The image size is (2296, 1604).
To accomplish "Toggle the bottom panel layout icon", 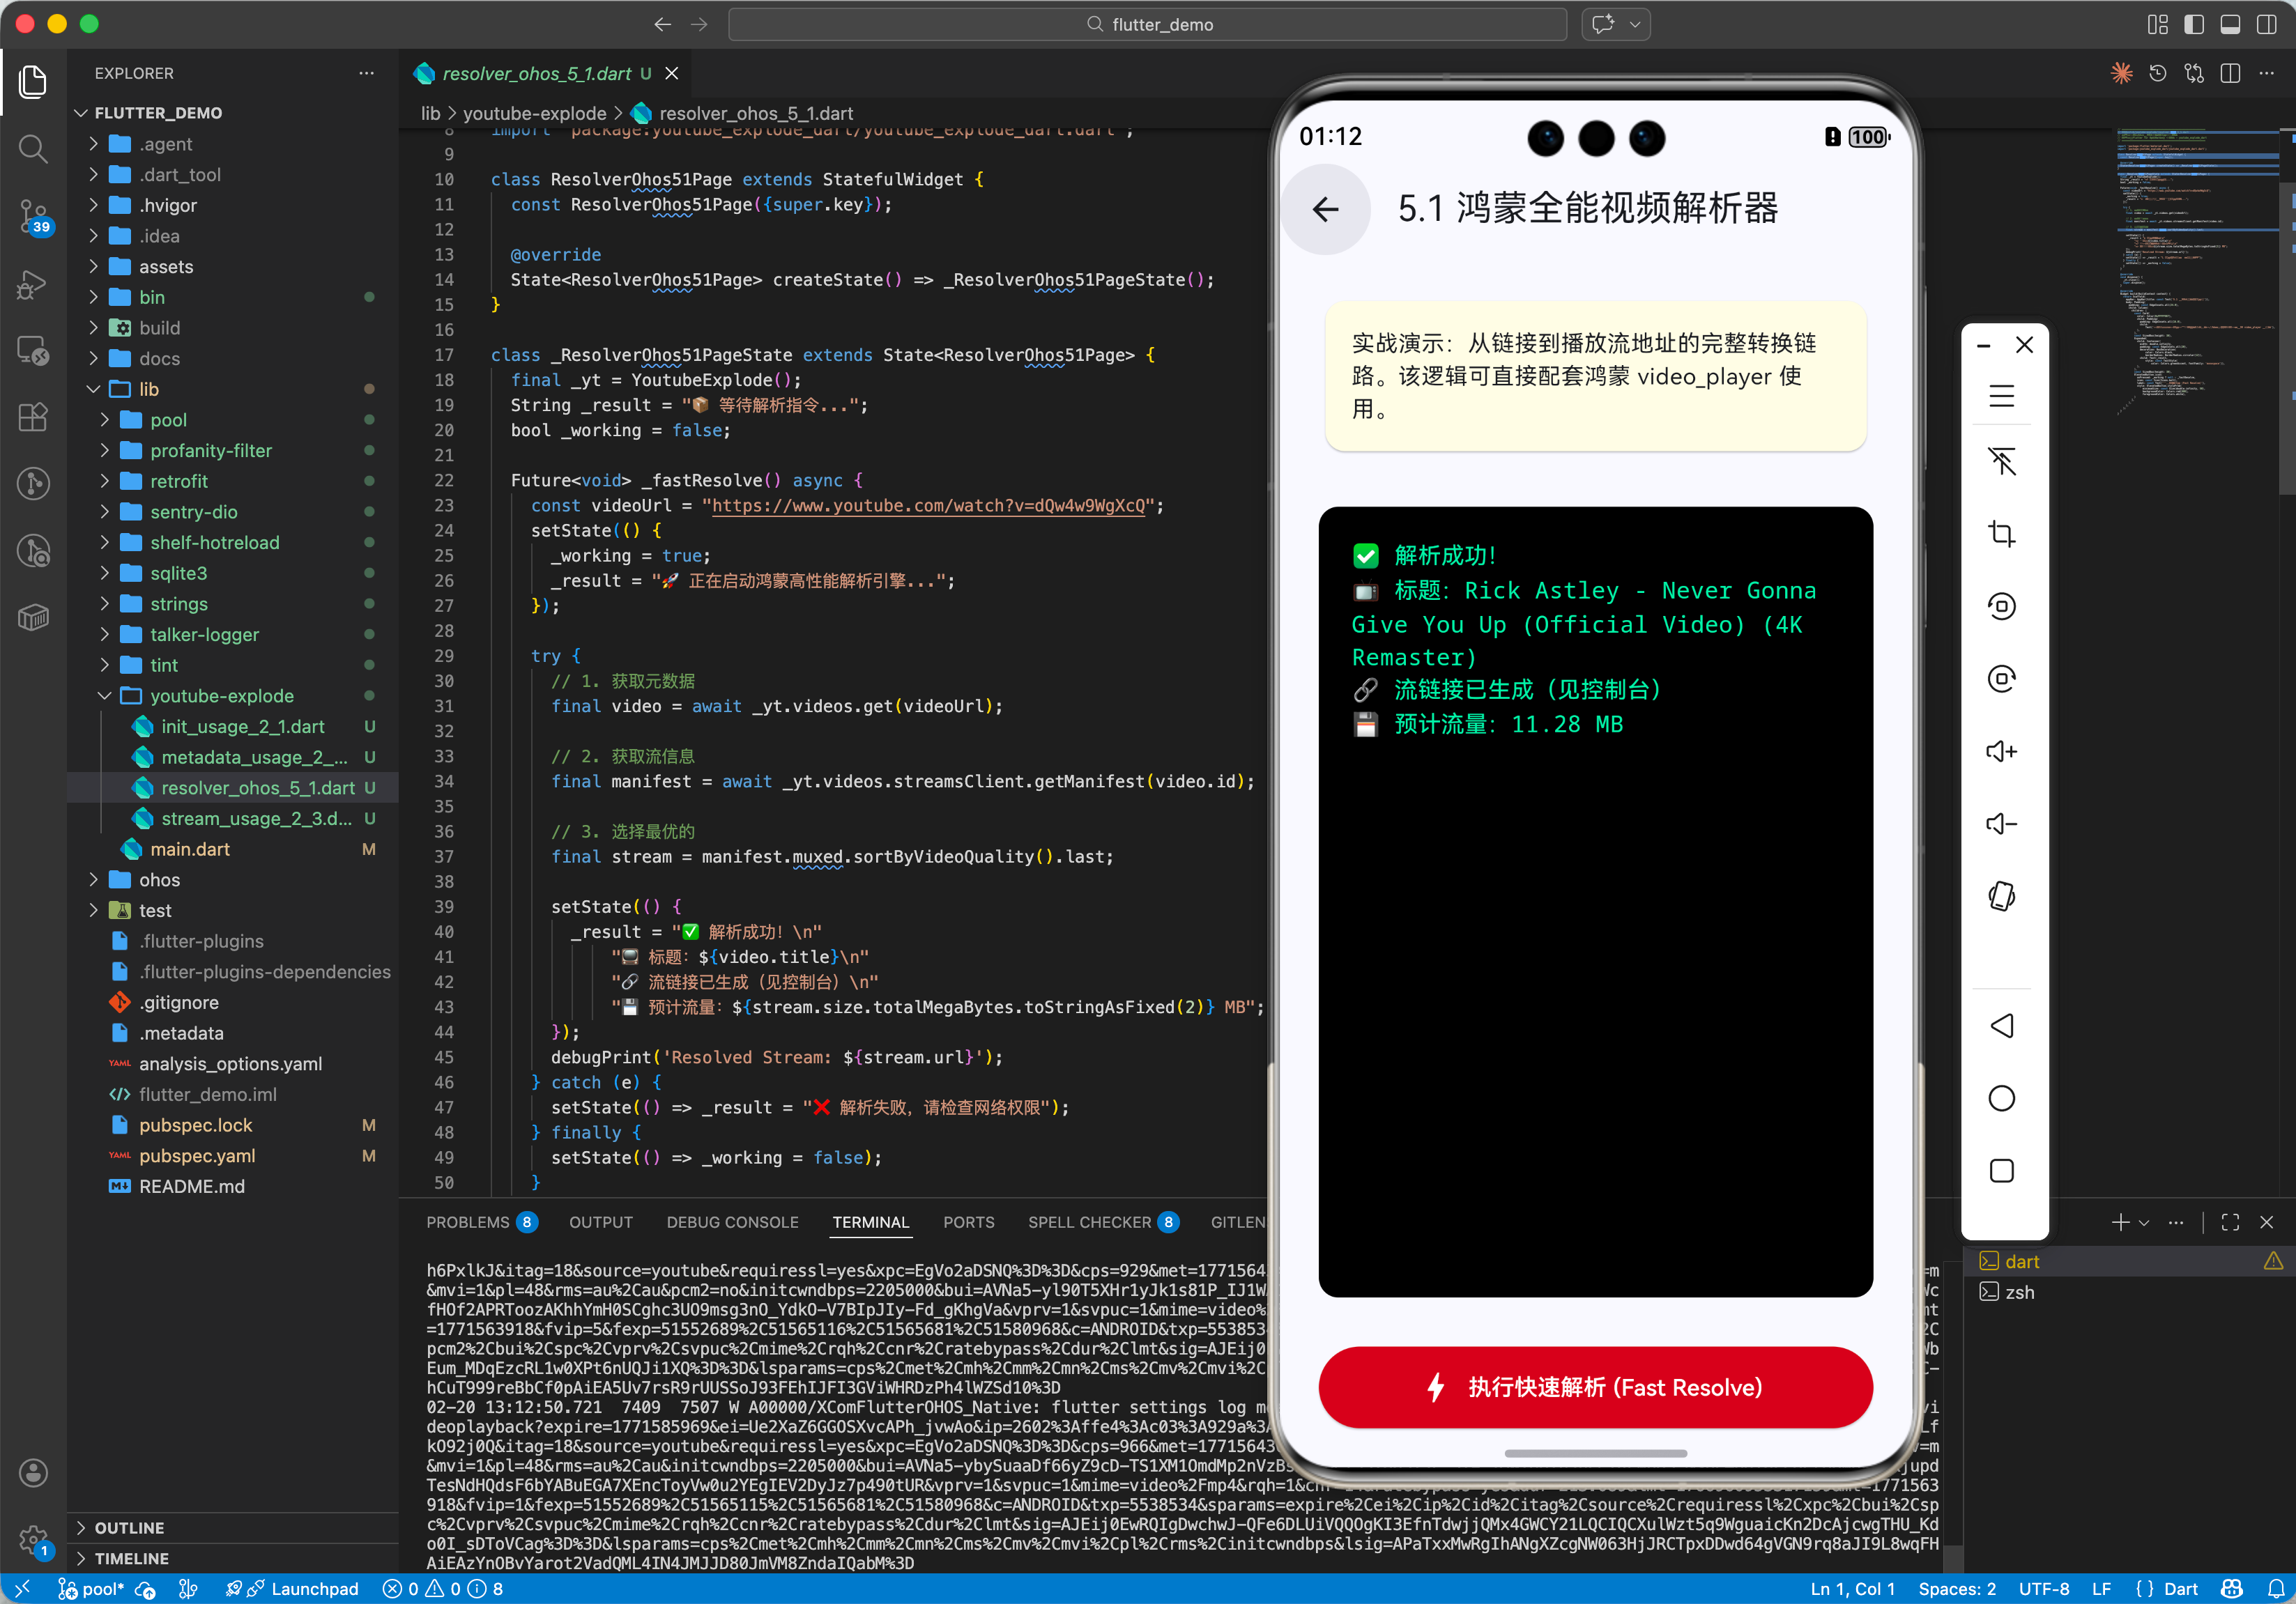I will 2230,25.
